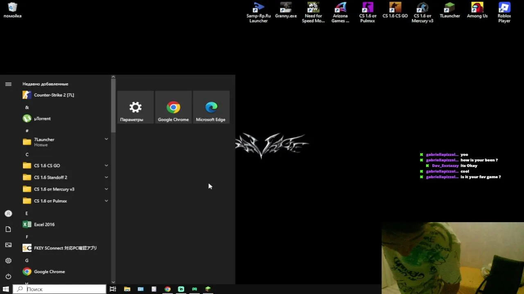Image resolution: width=524 pixels, height=294 pixels.
Task: Open the Recycle Bin 'помойка' desktop icon
Action: pos(12,11)
